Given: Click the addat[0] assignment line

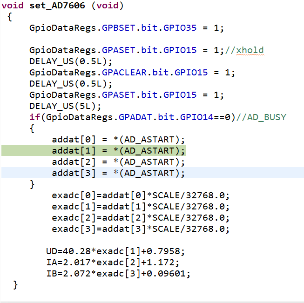Looking at the screenshot, I should point(118,140).
